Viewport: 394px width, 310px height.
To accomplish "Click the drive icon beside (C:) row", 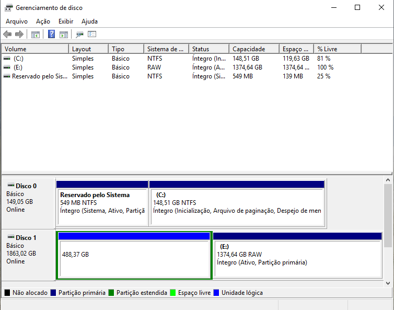I will pos(7,59).
